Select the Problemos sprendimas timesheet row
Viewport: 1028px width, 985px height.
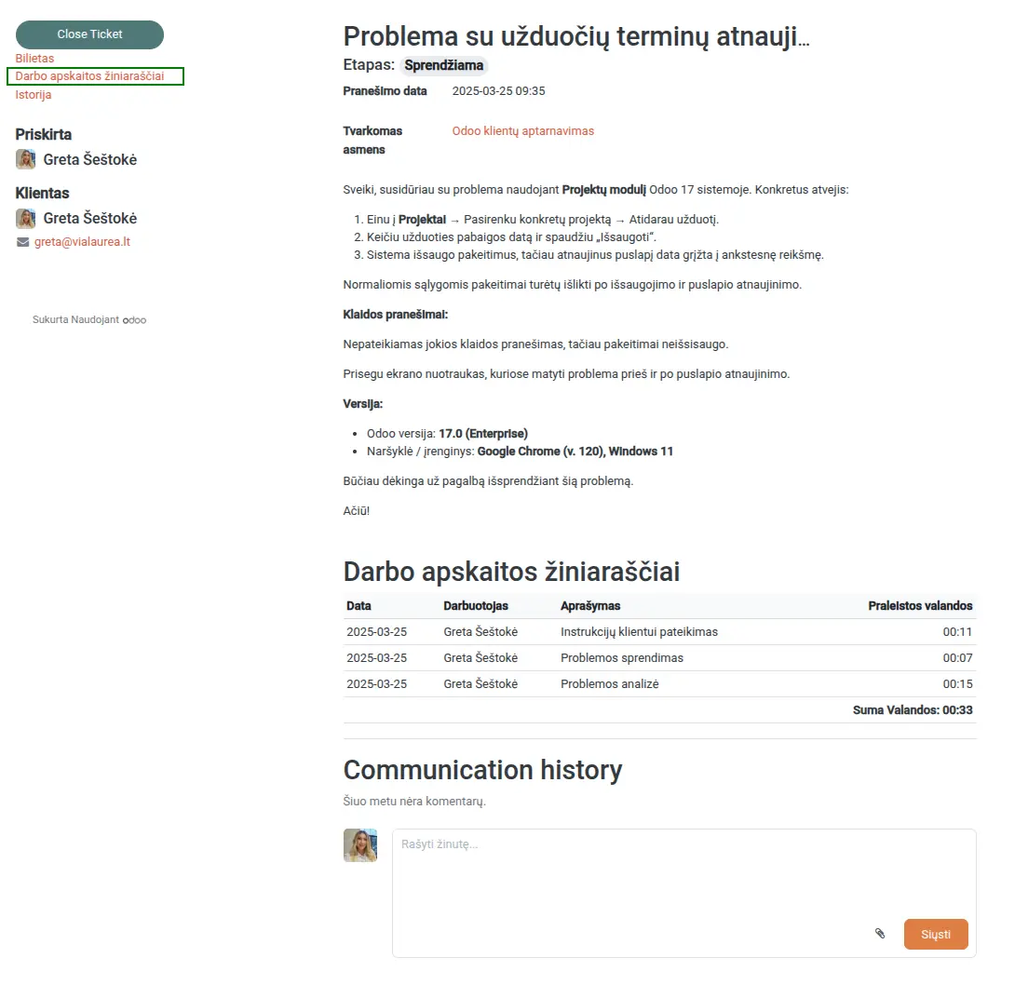tap(622, 658)
